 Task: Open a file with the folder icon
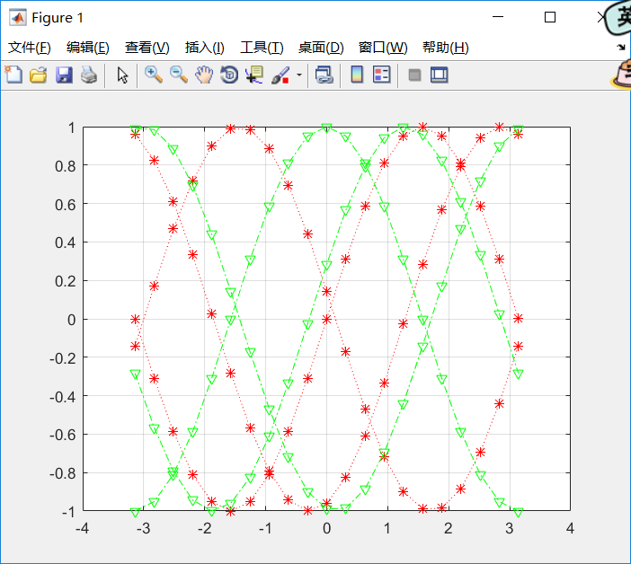(x=39, y=75)
